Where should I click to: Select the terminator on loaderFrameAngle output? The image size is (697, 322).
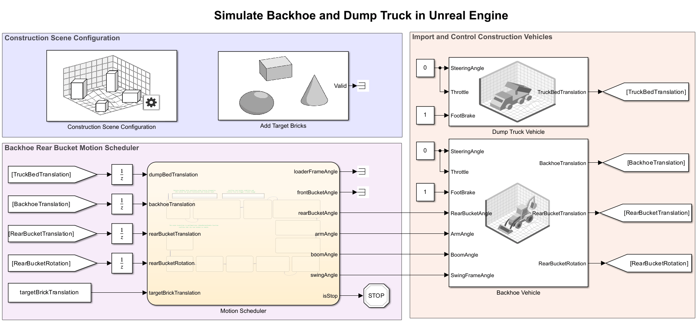(x=362, y=171)
